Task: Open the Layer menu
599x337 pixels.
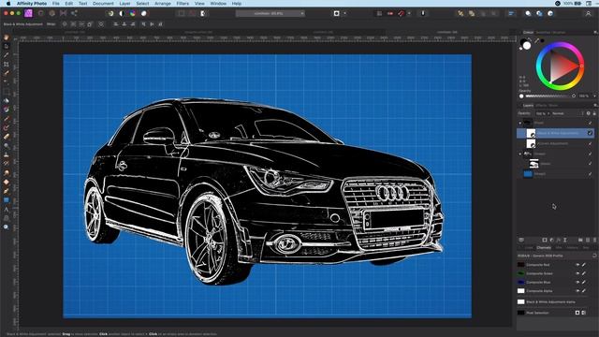Action: [124, 4]
